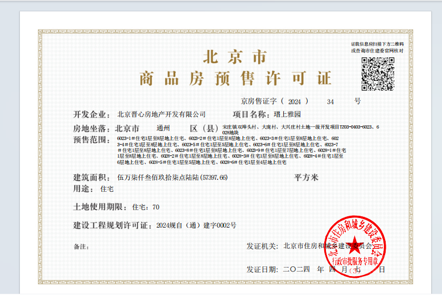Click the text '京房售证字'
The width and height of the screenshot is (442, 300).
259,101
